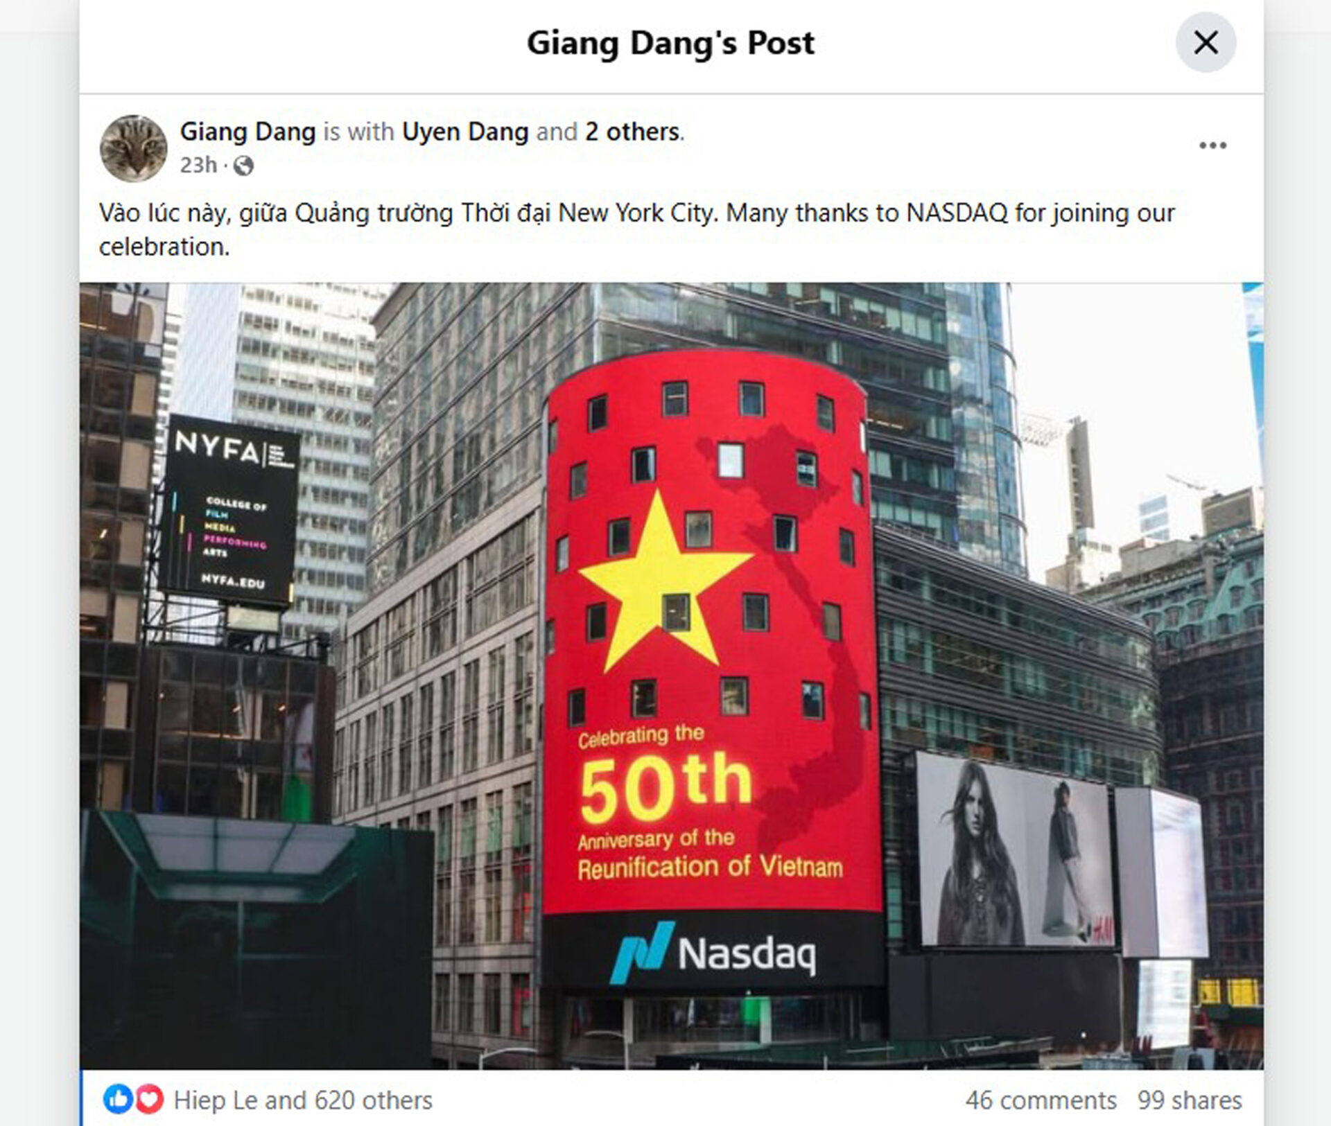View the 99 shares list
This screenshot has width=1331, height=1126.
(1190, 1100)
